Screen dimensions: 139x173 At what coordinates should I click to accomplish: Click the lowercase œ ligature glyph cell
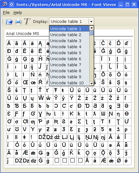(33, 83)
